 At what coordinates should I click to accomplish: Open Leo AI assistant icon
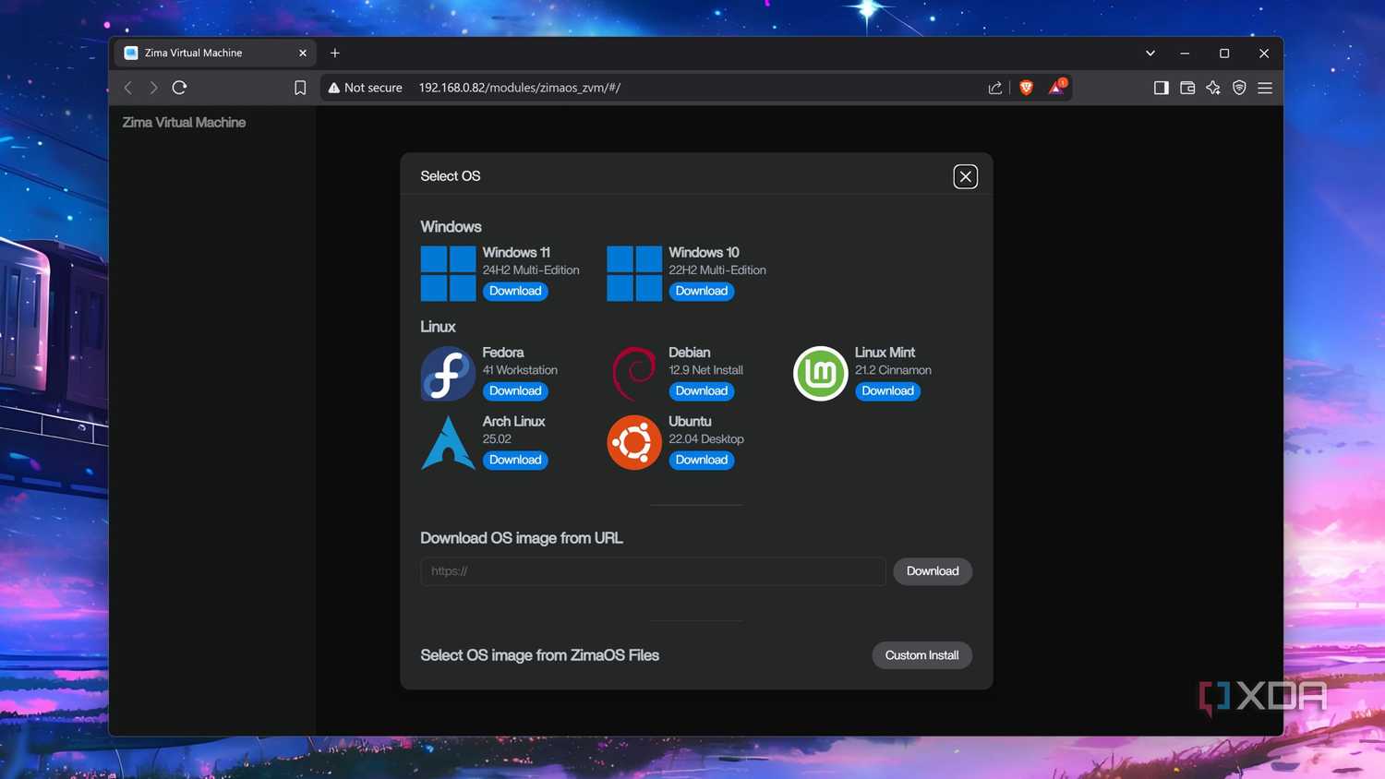click(1213, 88)
